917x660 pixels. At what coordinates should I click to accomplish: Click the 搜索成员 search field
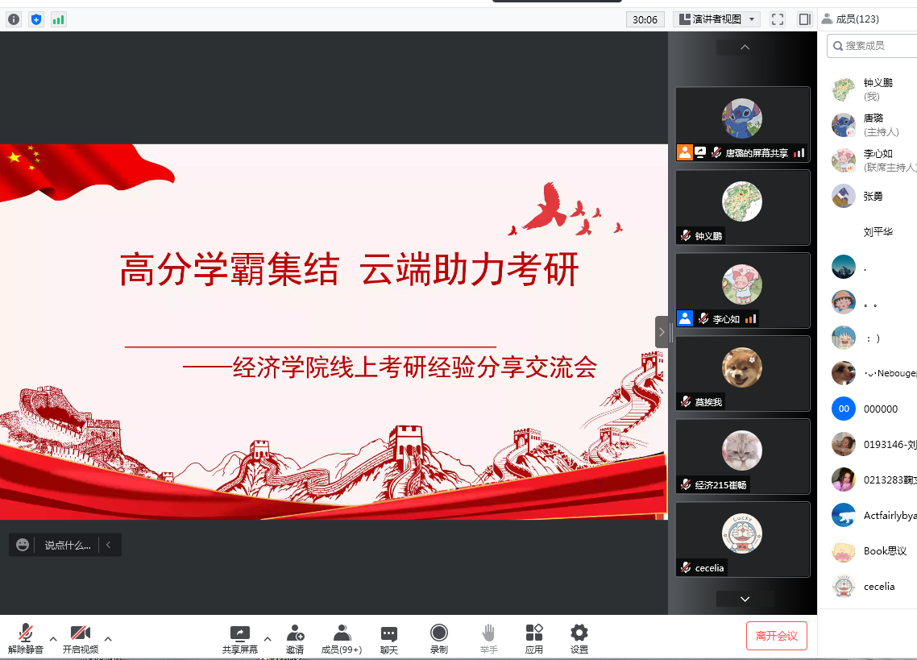tap(874, 46)
